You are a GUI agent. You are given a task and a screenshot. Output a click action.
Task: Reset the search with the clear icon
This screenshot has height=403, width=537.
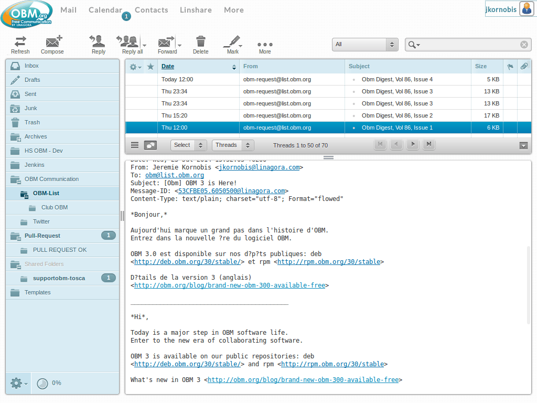(524, 45)
